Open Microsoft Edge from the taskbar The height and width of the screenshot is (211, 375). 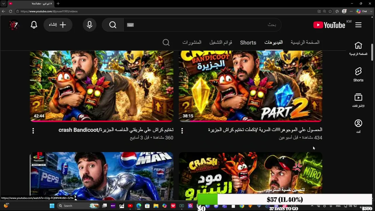(x=139, y=206)
